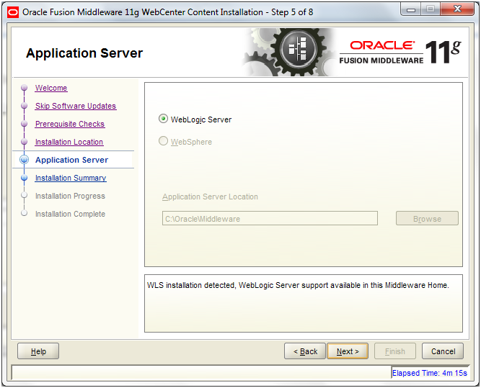Click the Installation Complete step label
The width and height of the screenshot is (481, 388).
tap(70, 214)
